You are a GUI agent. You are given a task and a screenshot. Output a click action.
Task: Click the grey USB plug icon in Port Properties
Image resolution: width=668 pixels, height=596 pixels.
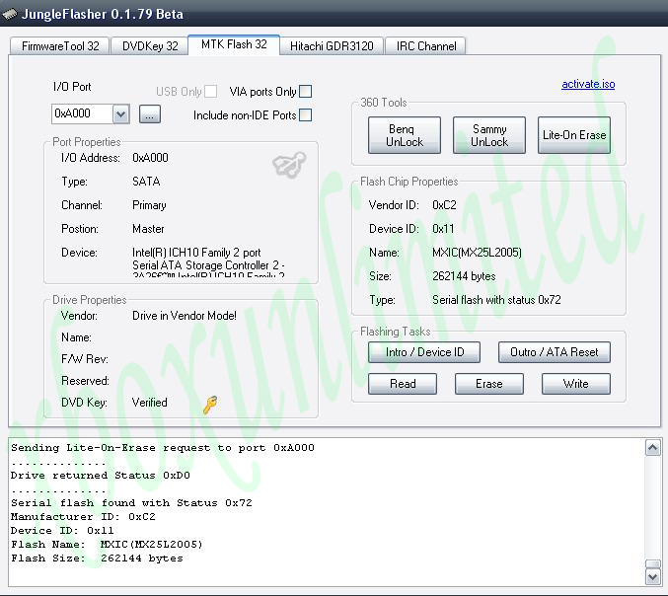(x=289, y=165)
